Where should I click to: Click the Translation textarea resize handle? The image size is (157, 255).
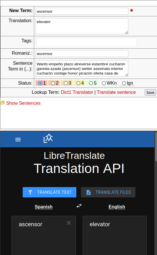[127, 33]
